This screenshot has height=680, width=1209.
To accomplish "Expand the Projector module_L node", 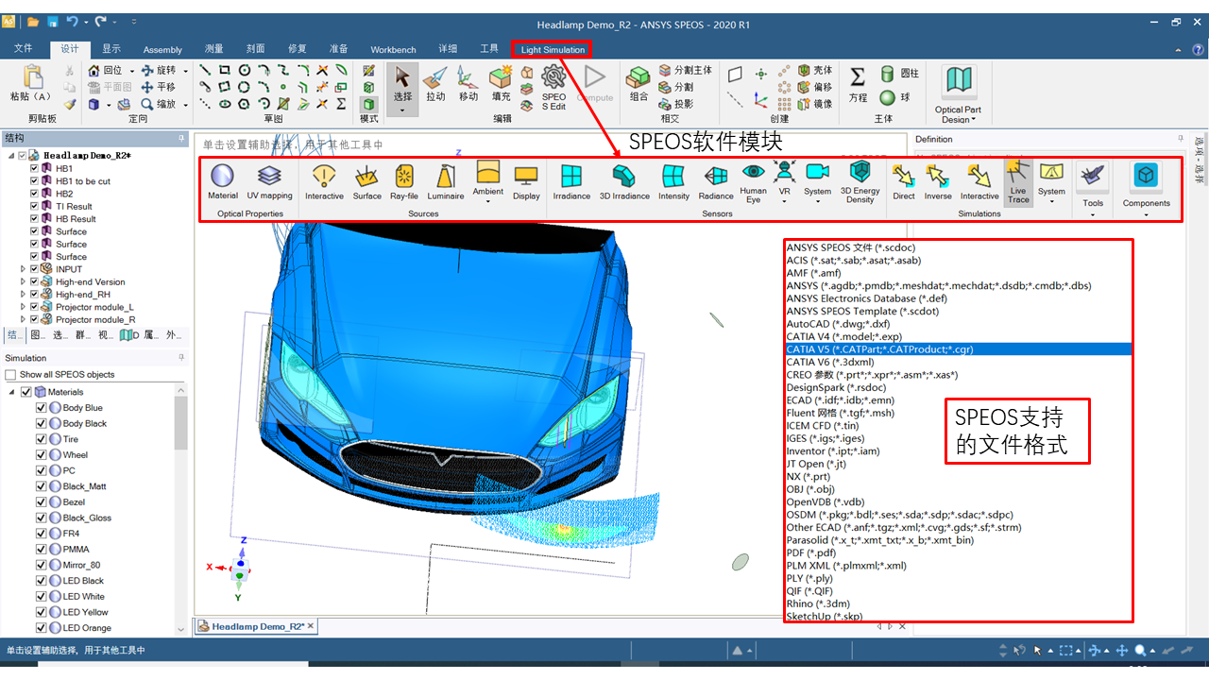I will click(x=24, y=307).
